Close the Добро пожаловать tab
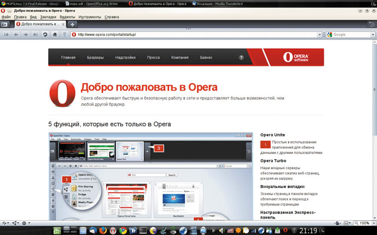 (63, 25)
